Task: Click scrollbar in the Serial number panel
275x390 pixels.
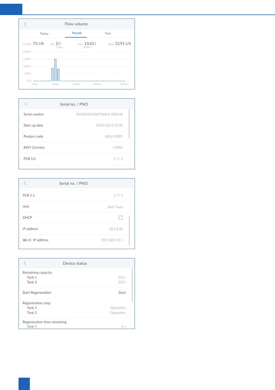Action: [129, 124]
